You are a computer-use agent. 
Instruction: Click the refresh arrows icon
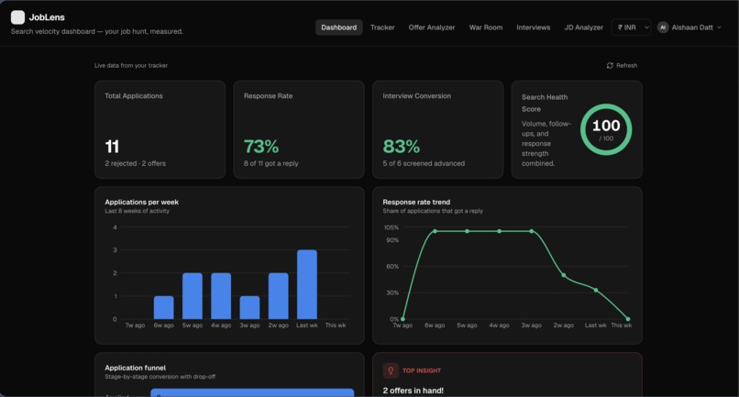click(610, 65)
